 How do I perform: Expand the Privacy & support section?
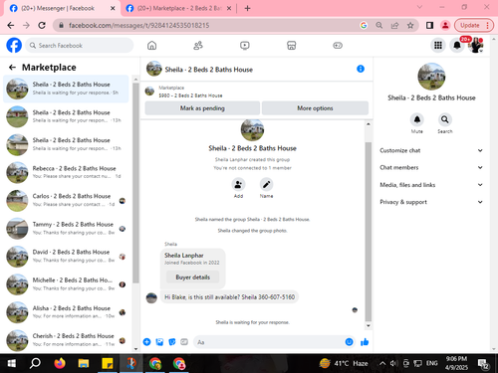coord(431,202)
